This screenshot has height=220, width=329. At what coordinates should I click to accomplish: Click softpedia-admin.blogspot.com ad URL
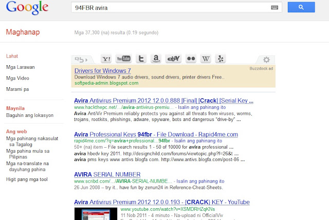(106, 83)
